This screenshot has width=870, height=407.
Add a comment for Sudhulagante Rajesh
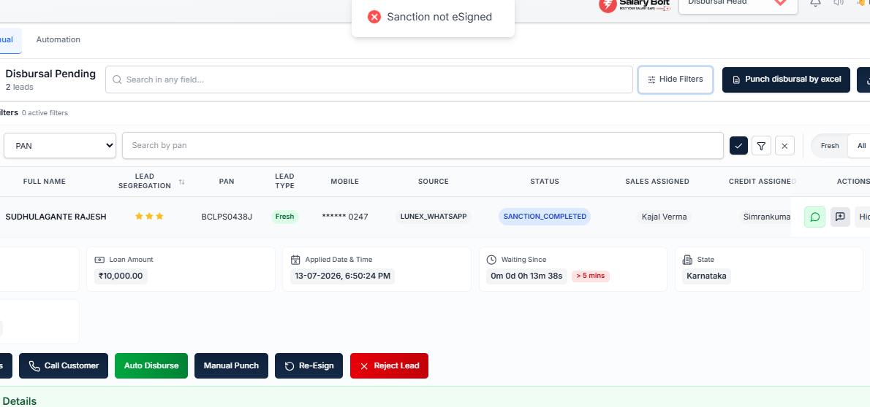(840, 217)
